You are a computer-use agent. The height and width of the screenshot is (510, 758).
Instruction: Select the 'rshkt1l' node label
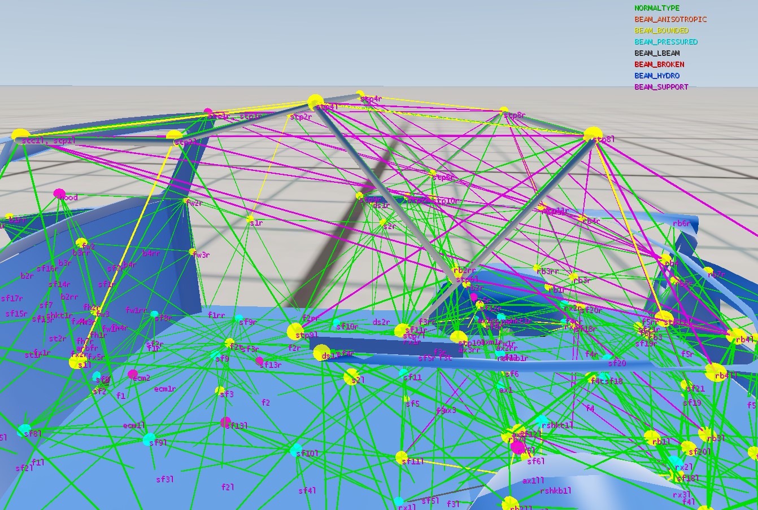[x=557, y=425]
